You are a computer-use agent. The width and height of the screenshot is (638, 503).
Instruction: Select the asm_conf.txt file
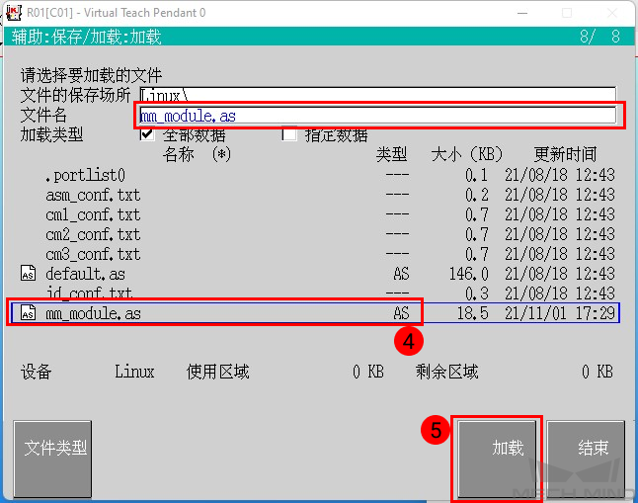pos(93,195)
